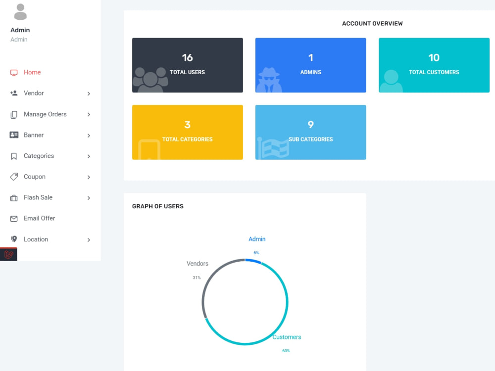
Task: Select the Location menu item
Action: click(36, 239)
